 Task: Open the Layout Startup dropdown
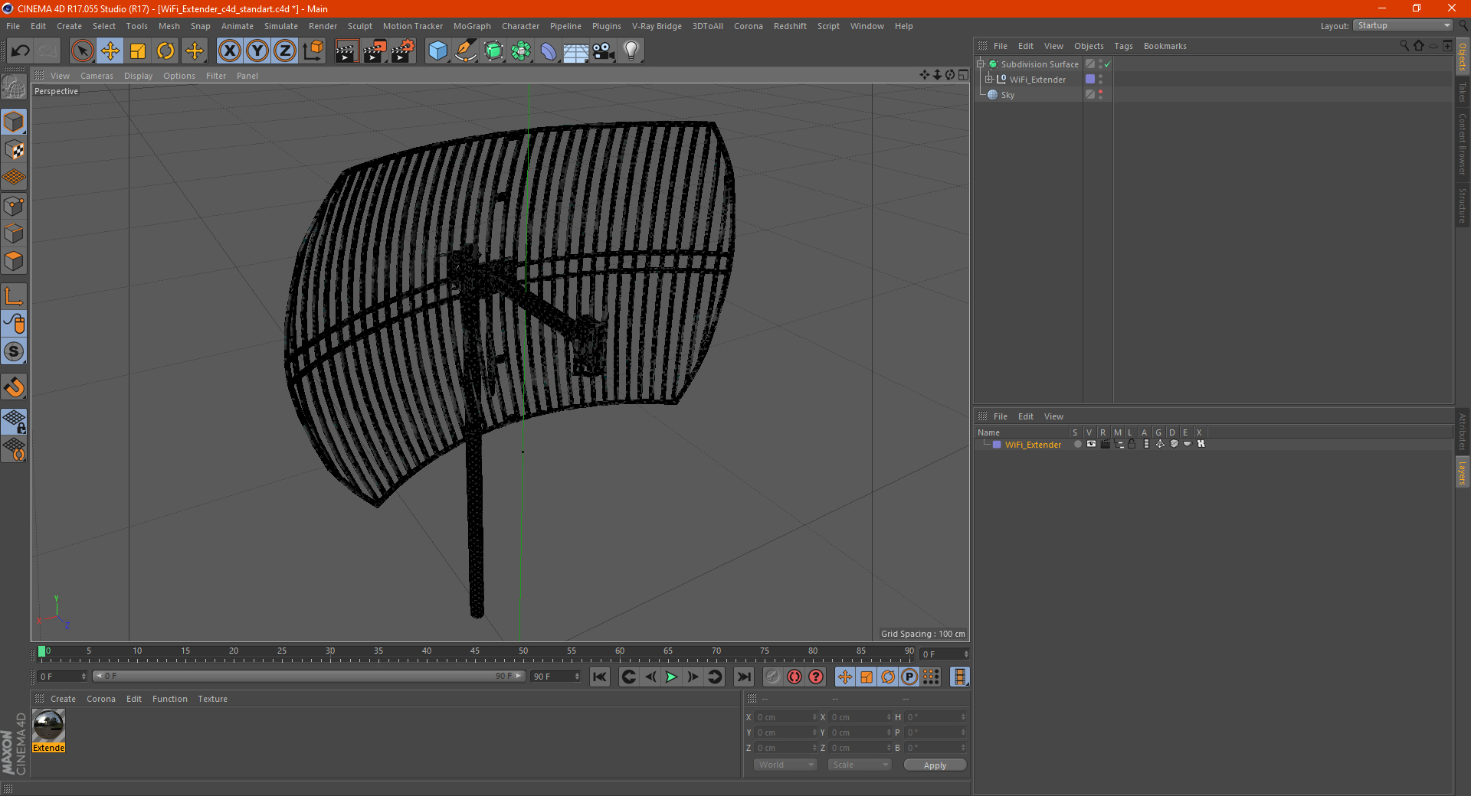point(1404,26)
